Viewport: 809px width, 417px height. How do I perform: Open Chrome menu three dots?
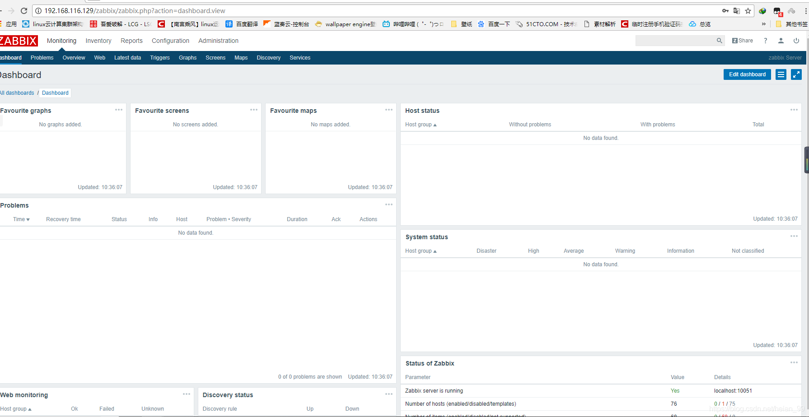pos(806,11)
